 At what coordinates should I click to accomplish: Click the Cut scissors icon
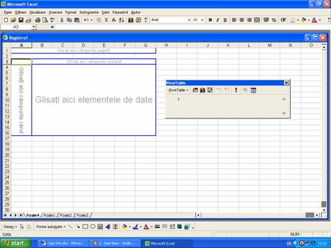(62, 20)
